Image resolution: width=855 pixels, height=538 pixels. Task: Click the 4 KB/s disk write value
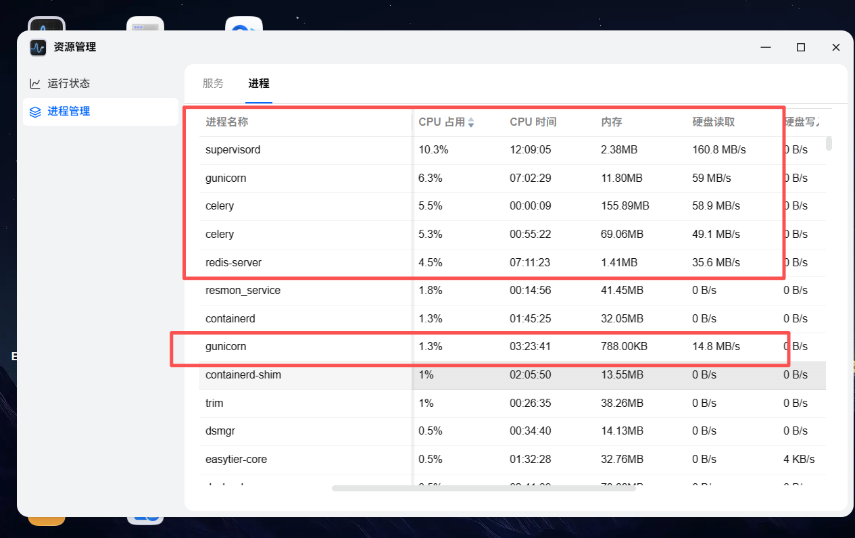point(799,460)
